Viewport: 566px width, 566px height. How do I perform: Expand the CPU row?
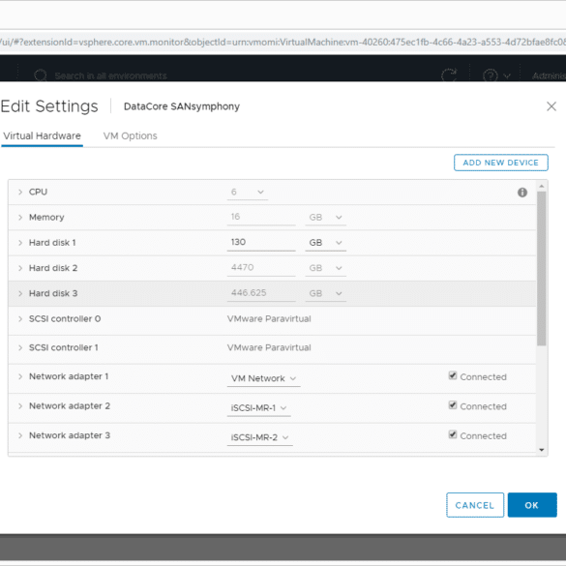click(20, 192)
